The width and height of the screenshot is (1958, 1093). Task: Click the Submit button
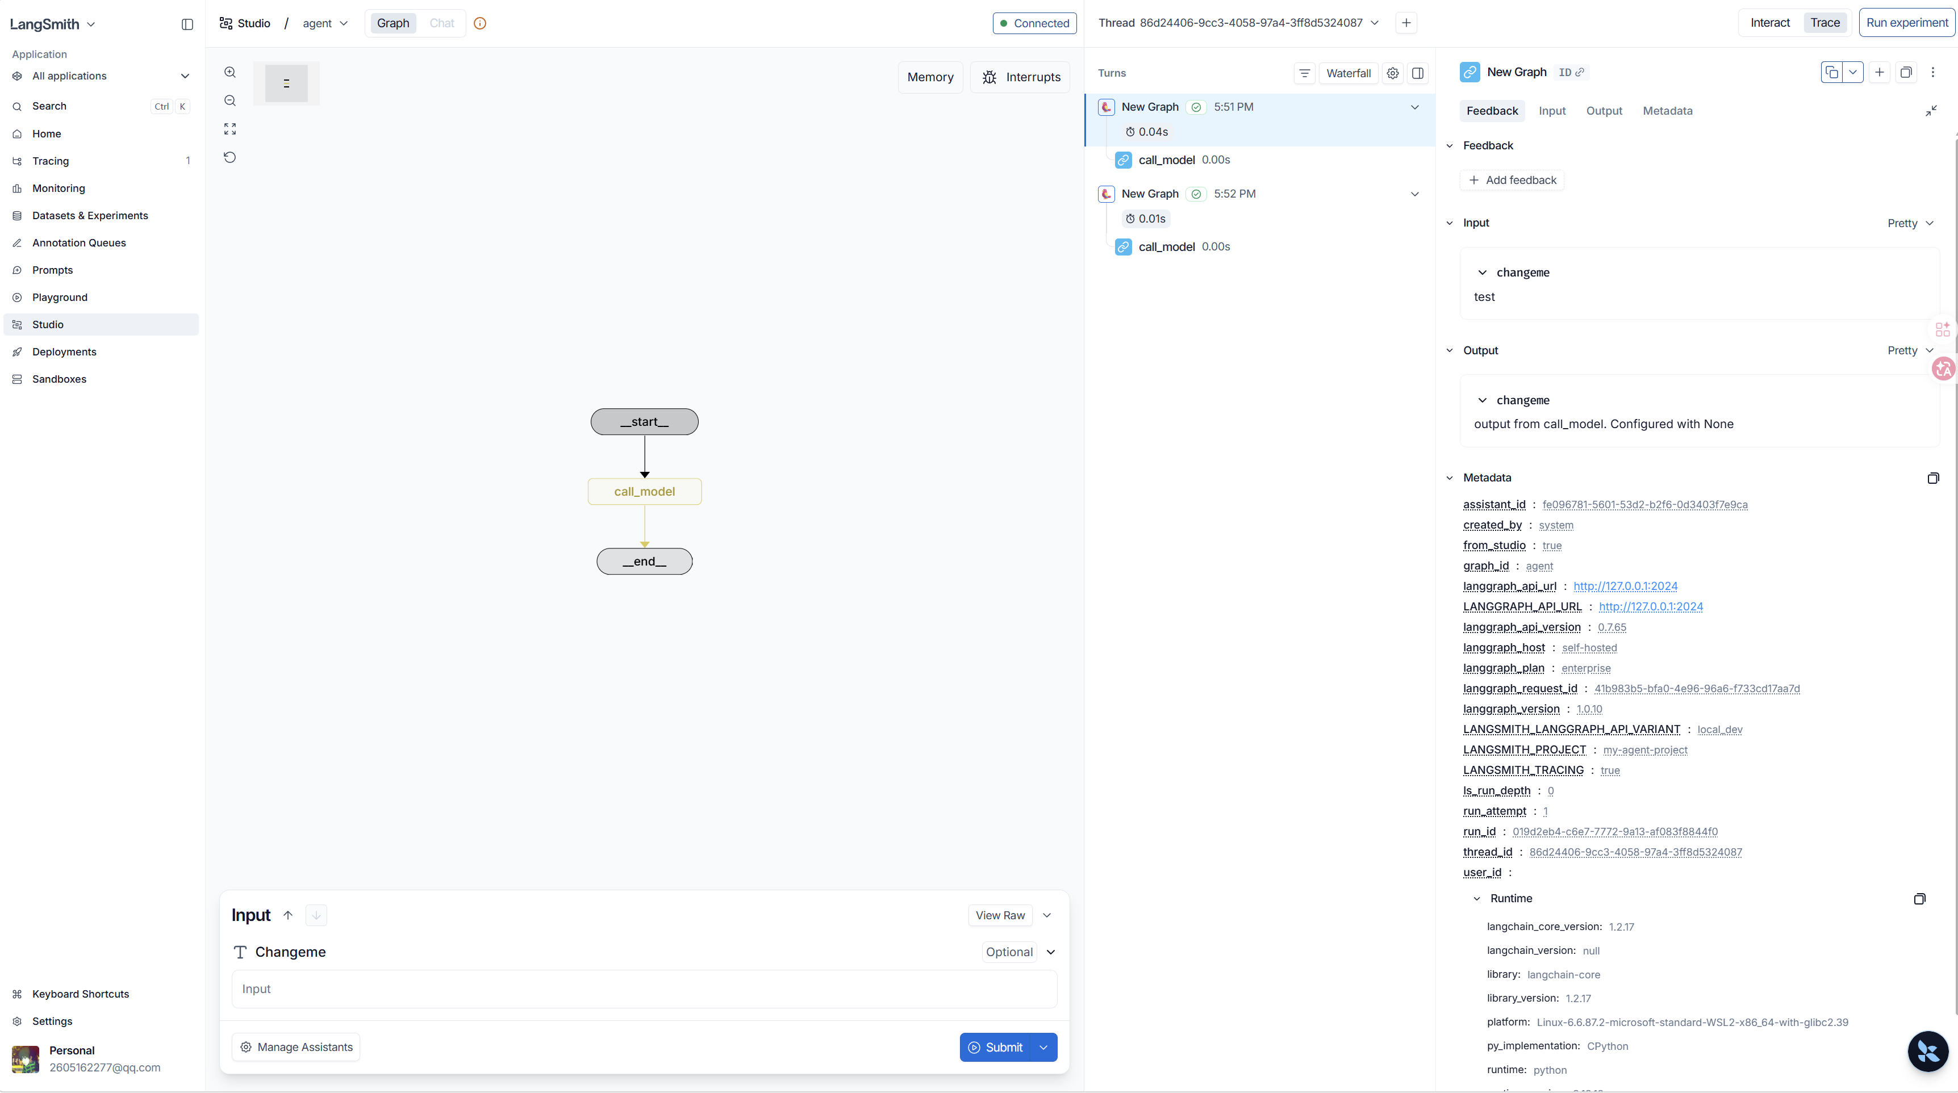point(995,1048)
